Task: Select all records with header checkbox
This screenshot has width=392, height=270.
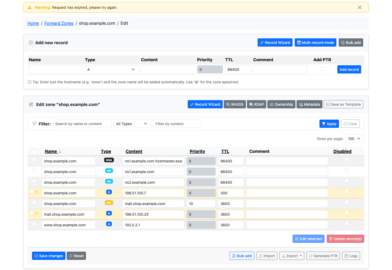Action: pyautogui.click(x=34, y=151)
